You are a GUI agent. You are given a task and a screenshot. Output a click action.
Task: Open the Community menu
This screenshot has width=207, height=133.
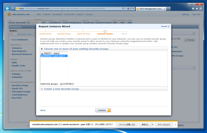(69, 14)
